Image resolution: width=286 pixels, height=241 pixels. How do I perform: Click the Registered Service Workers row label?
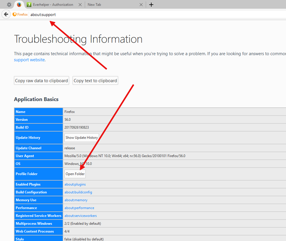click(39, 216)
